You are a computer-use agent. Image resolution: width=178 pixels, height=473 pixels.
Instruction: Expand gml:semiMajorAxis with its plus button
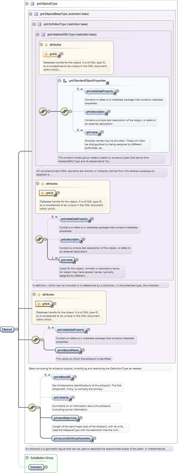point(81,418)
